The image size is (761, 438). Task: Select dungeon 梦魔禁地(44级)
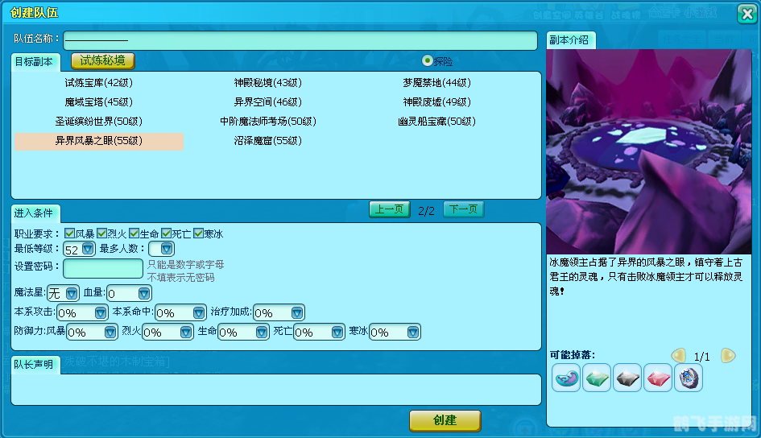coord(436,82)
